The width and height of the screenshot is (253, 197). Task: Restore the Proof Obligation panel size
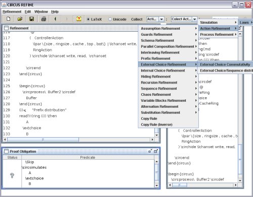coord(150,151)
